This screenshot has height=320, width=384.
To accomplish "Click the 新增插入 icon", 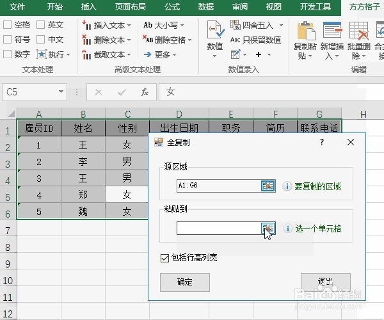I will (332, 30).
